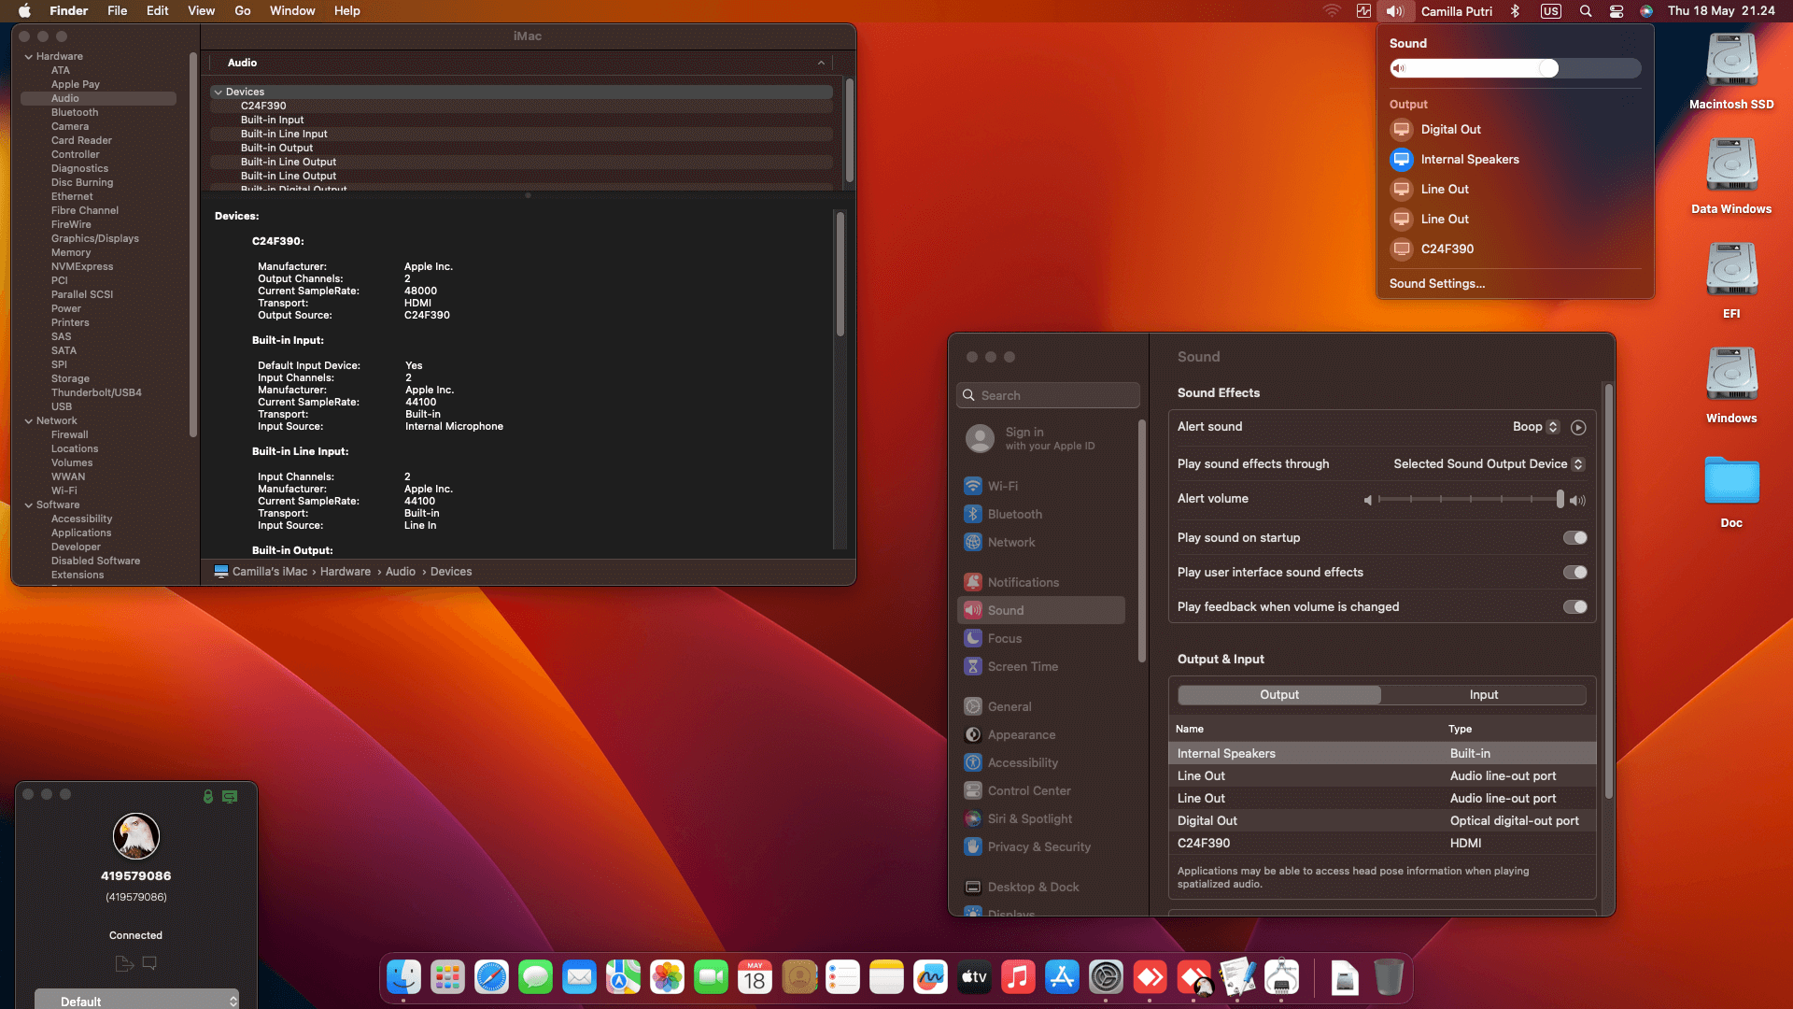Click the System Information sidebar scrollbar

point(192,245)
